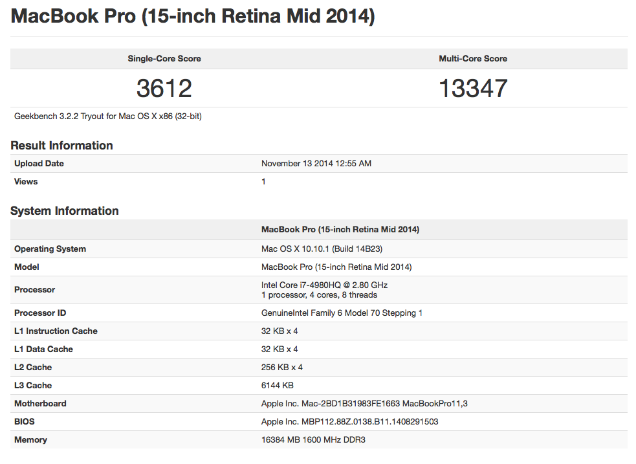This screenshot has height=464, width=636.
Task: Select the Geekbench 3.2.2 Tryout version line
Action: 108,116
